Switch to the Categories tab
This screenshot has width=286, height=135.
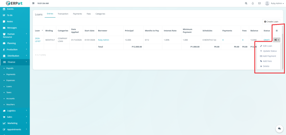tap(100, 14)
